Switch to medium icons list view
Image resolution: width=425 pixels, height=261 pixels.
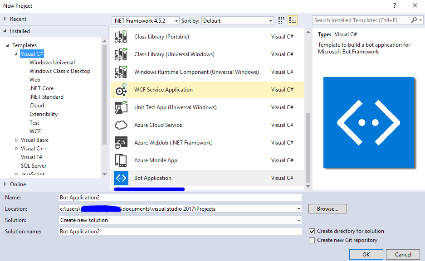point(293,20)
